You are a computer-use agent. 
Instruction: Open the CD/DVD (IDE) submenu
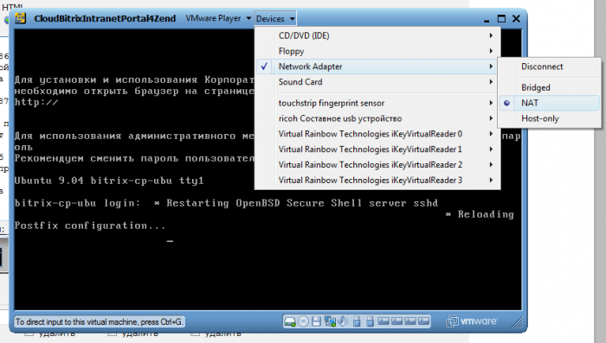pyautogui.click(x=377, y=35)
